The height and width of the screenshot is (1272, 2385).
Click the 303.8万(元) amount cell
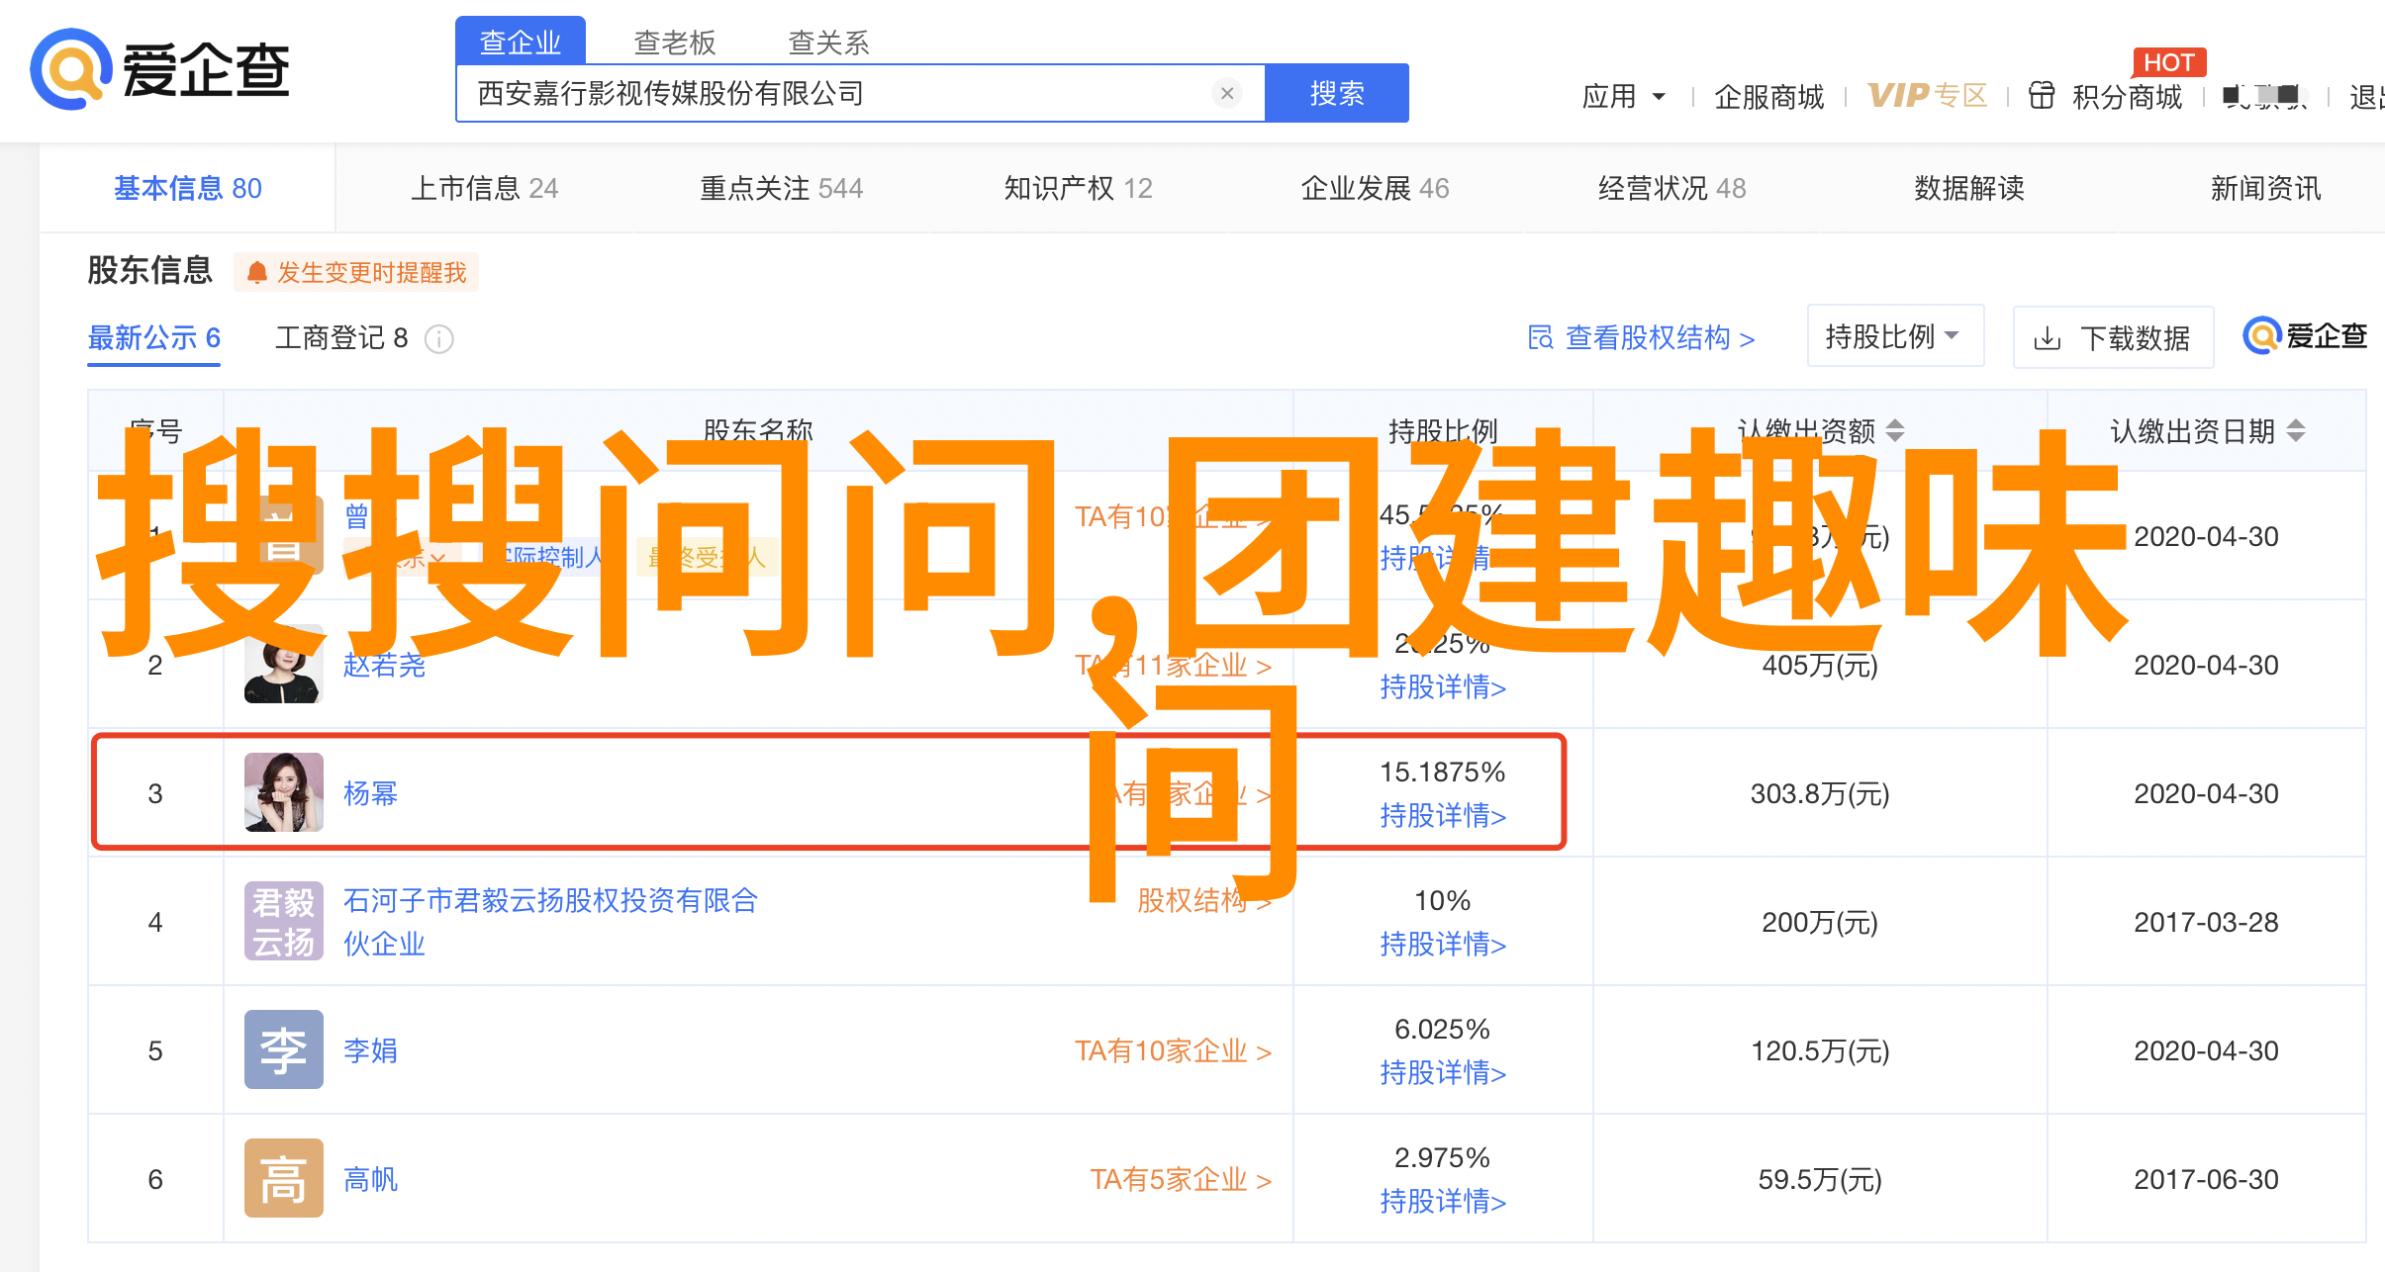[x=1820, y=793]
